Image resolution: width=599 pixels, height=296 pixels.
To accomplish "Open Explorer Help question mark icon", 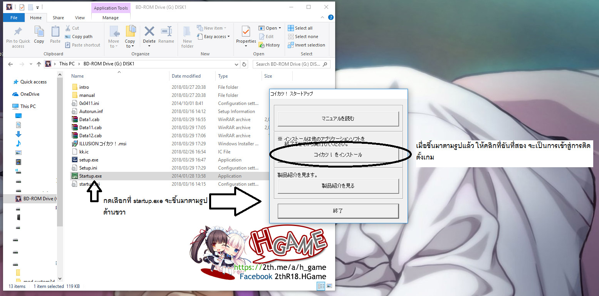I will pos(331,18).
